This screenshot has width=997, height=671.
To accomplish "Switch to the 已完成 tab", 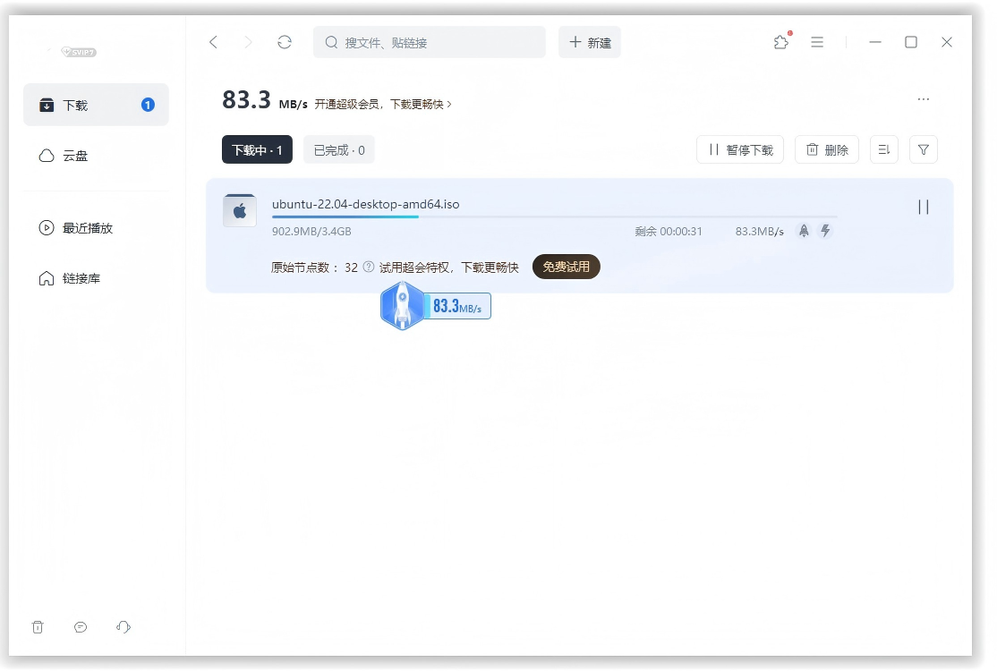I will tap(339, 150).
